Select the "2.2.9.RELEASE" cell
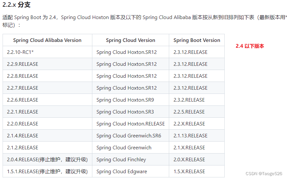 (x=47, y=64)
